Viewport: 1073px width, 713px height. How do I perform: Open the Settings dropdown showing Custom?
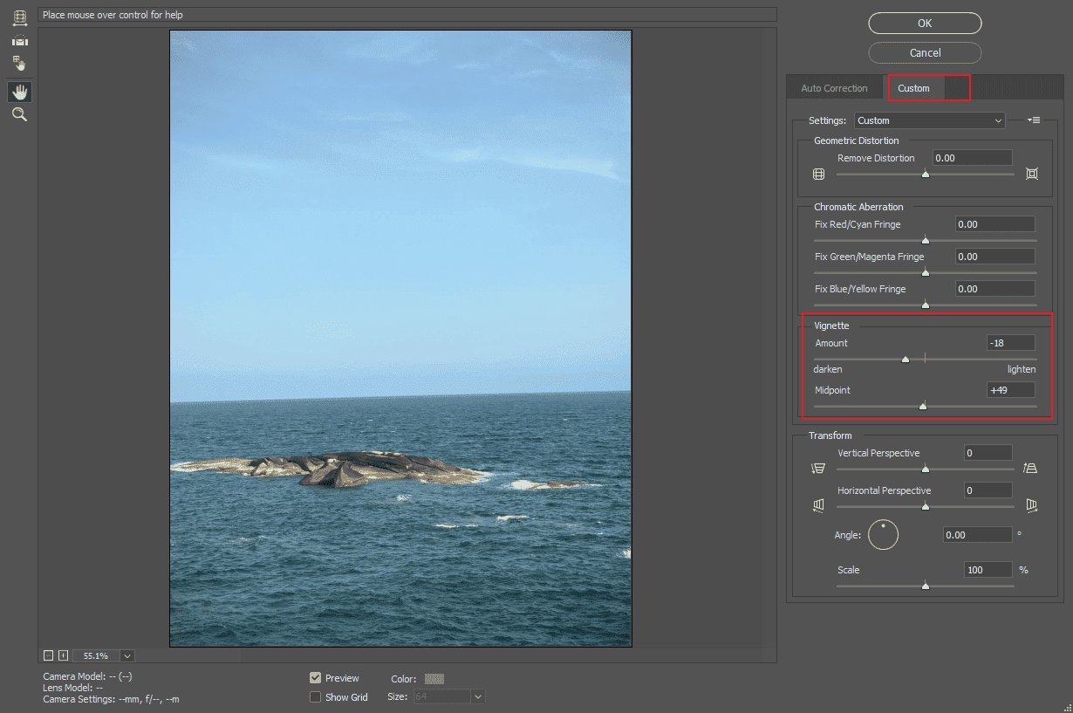[x=929, y=120]
